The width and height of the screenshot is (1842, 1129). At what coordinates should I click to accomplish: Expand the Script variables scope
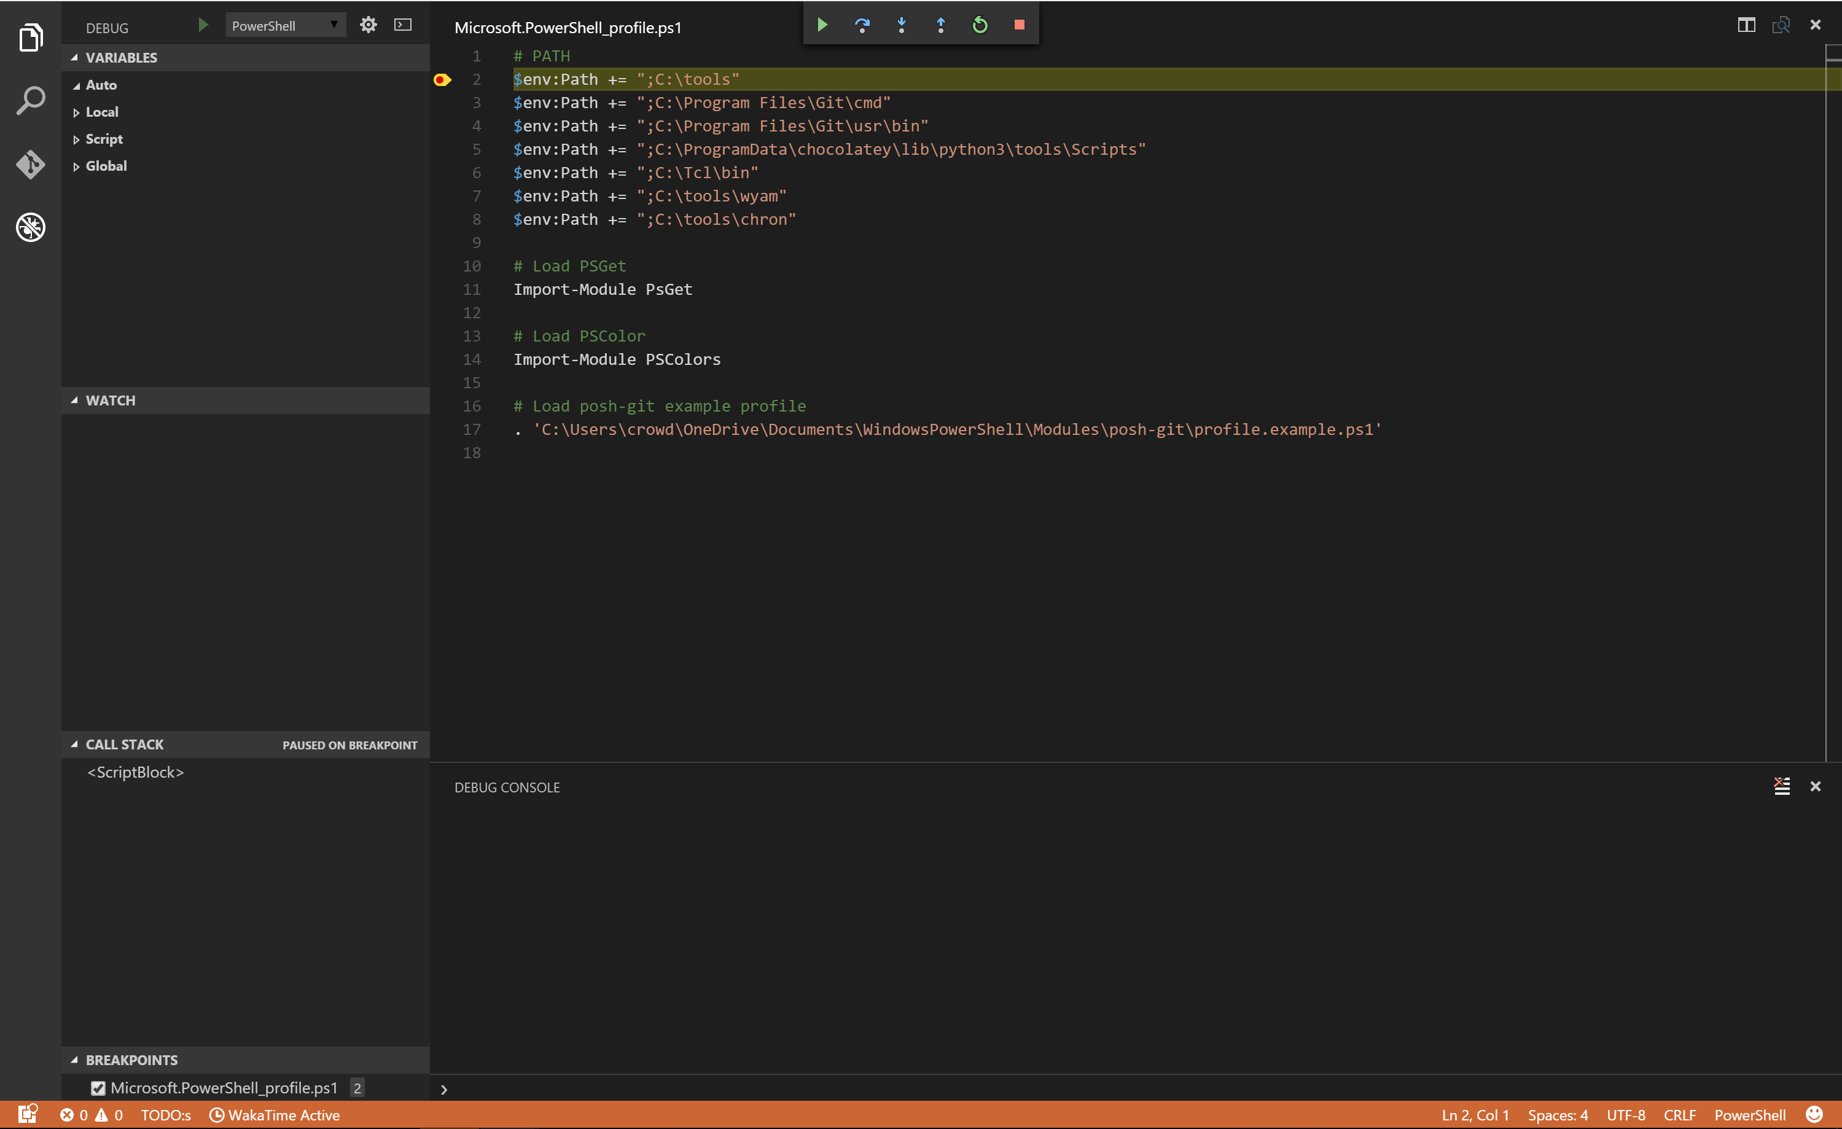click(76, 140)
